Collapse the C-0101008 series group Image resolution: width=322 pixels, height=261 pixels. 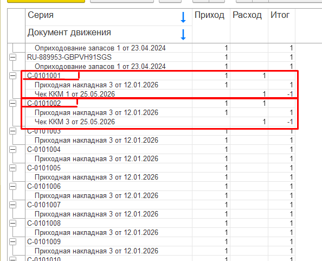tap(12, 223)
